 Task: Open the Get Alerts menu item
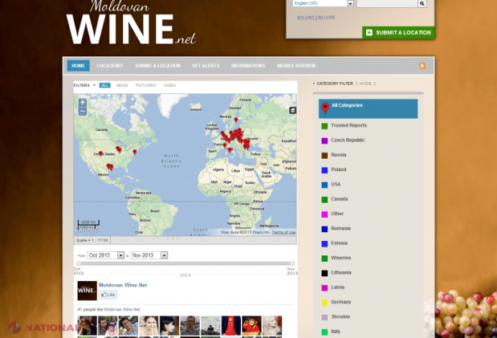(x=206, y=66)
